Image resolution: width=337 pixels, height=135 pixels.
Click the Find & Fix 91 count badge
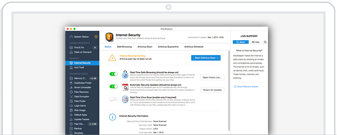(x=95, y=48)
